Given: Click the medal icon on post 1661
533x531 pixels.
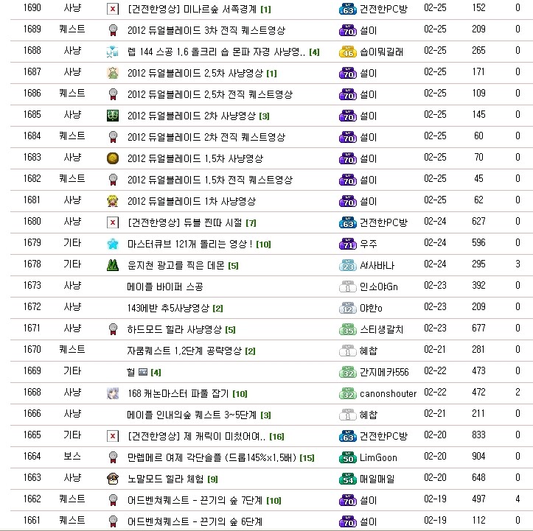Looking at the screenshot, I should click(113, 521).
